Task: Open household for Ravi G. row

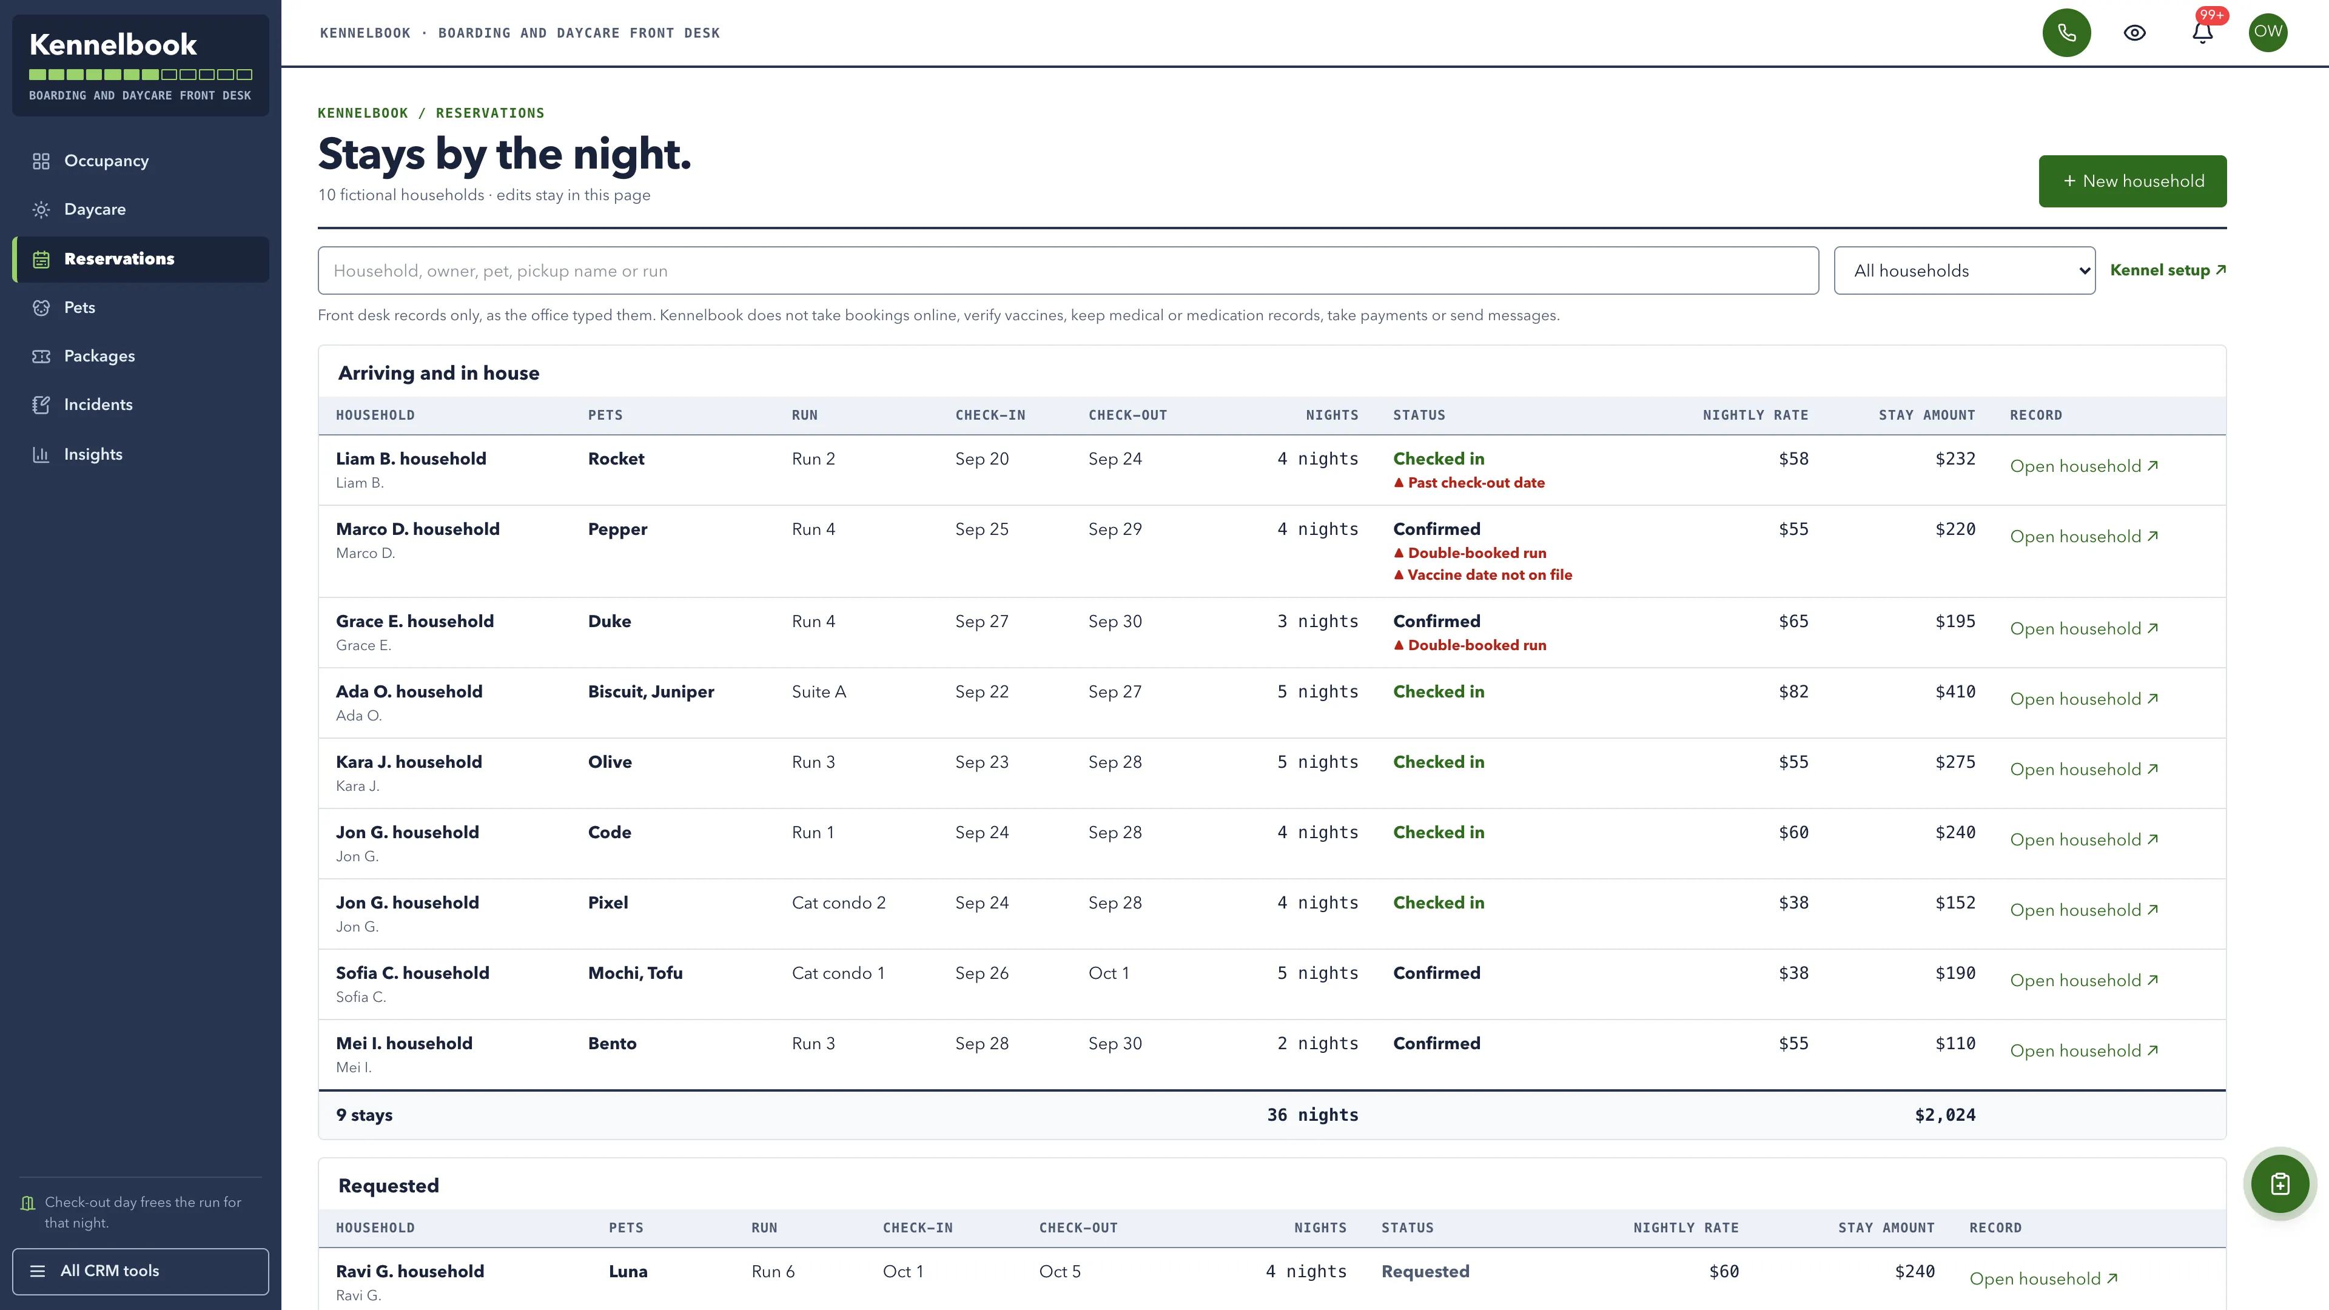Action: click(2043, 1279)
